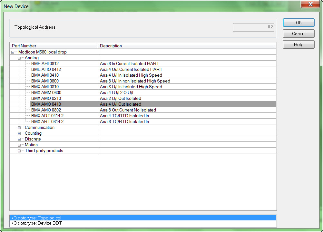This screenshot has height=232, width=323.
Task: Click 'Ana 8 U/I In non Isolated High Speed'
Action: click(135, 81)
